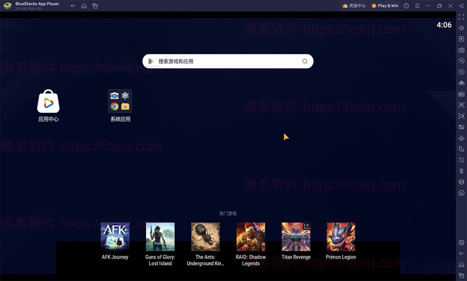467x281 pixels.
Task: Click the volume speaker icon in the sidebar
Action: click(x=461, y=28)
